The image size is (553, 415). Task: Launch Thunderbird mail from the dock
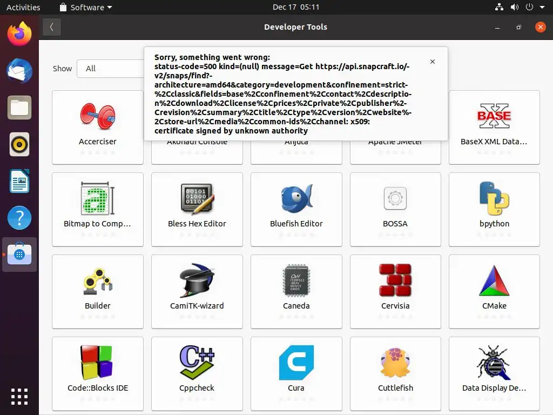(x=19, y=71)
